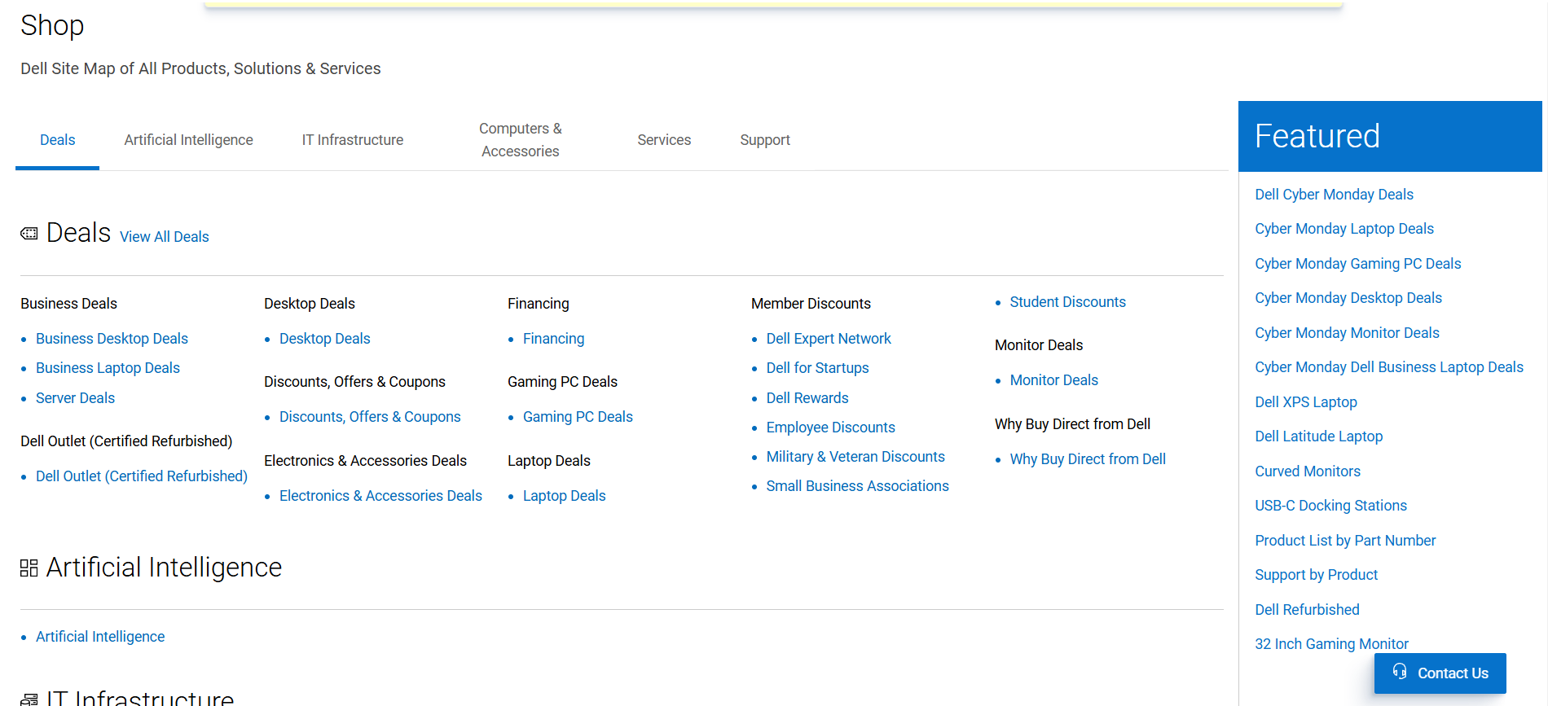Open Gaming PC Deals link
Screen dimensions: 1548x706
coord(578,417)
